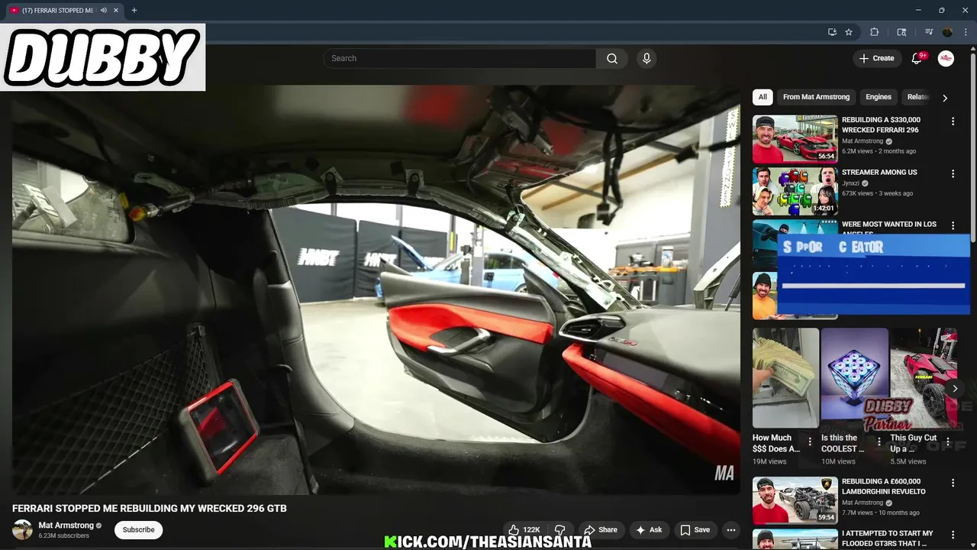
Task: Open options for How Much $$$ short
Action: 810,442
